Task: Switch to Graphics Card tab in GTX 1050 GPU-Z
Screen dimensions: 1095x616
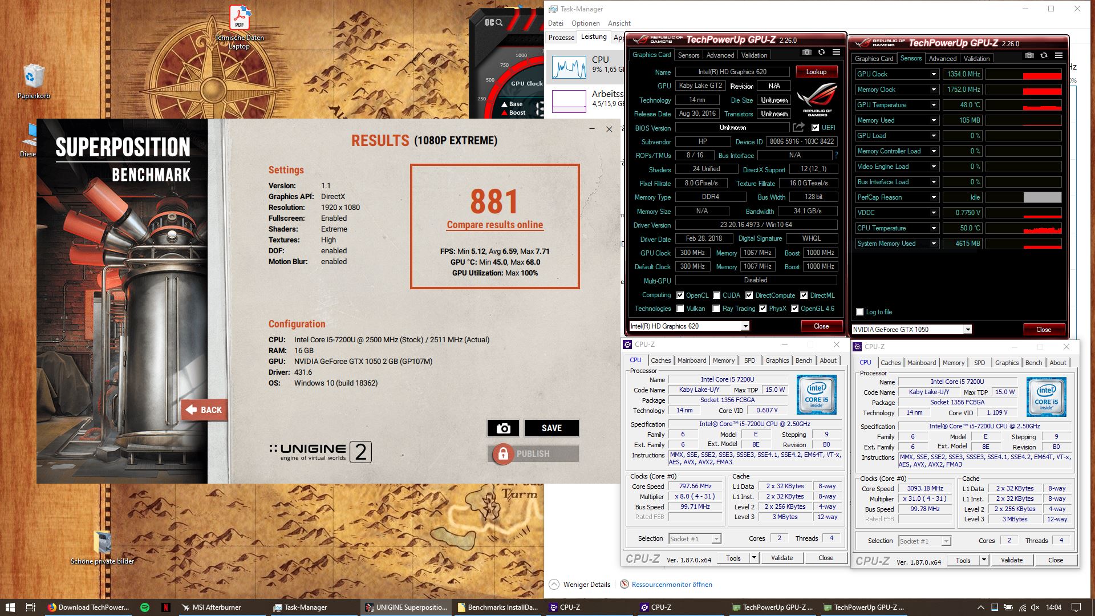Action: 874,59
